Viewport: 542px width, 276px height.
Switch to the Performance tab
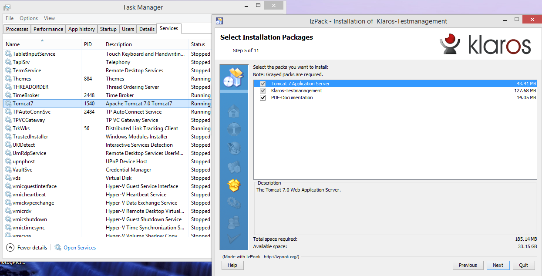48,29
